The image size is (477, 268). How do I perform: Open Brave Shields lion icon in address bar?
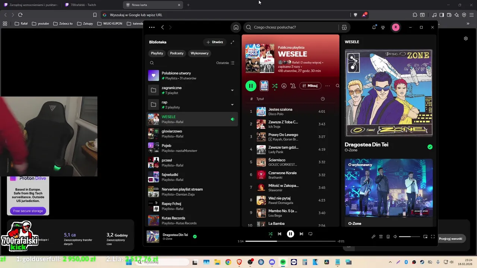[x=355, y=15]
